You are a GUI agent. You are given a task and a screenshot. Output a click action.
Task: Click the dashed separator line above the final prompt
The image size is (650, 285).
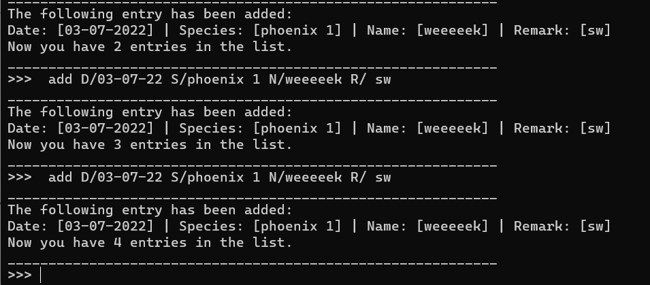(252, 263)
